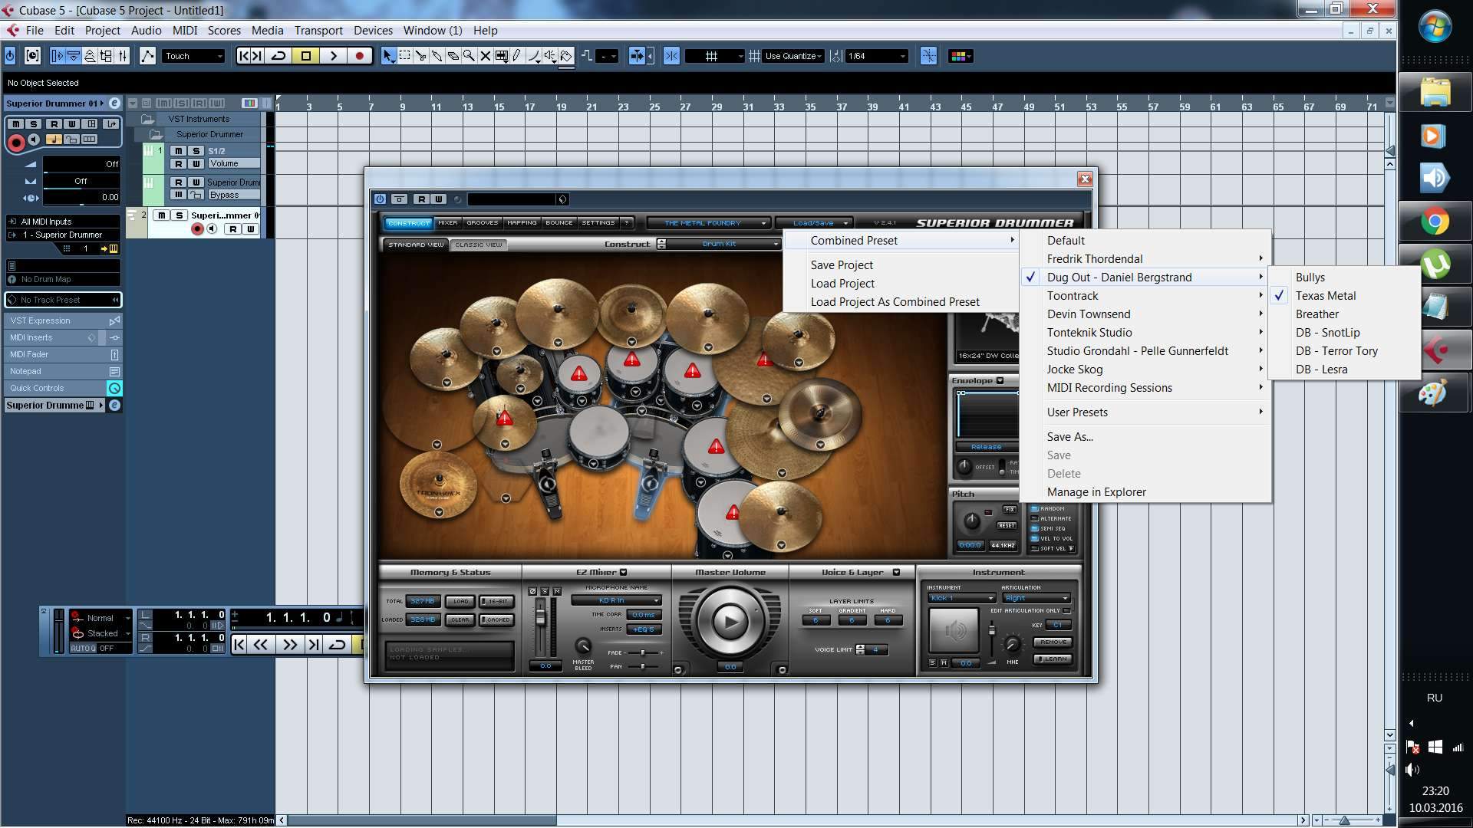This screenshot has height=828, width=1473.
Task: Solo track 2 Superior Drummer 01
Action: coord(179,215)
